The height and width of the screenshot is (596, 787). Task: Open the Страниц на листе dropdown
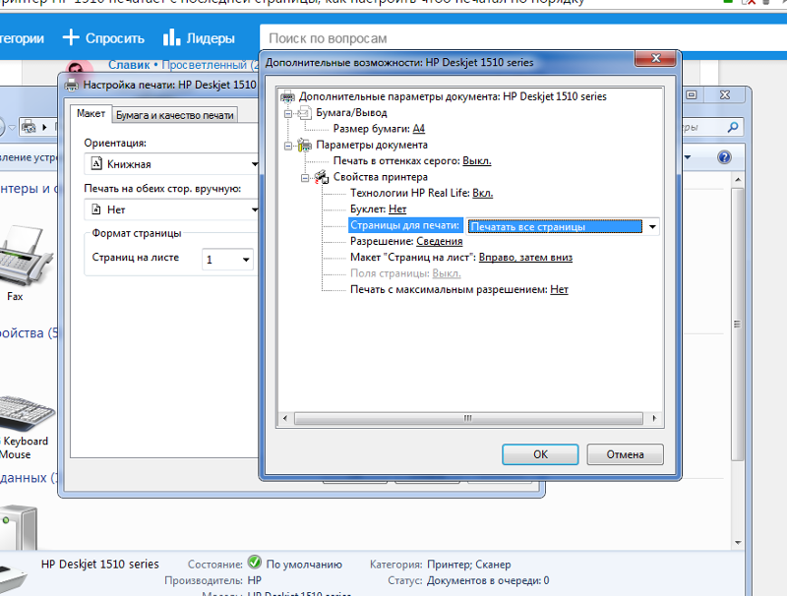point(246,260)
